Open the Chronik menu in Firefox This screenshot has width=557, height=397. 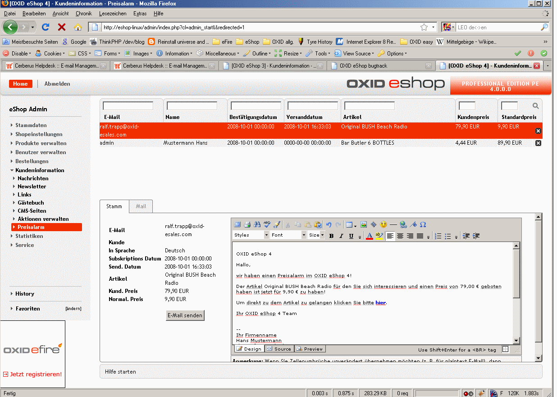[83, 14]
